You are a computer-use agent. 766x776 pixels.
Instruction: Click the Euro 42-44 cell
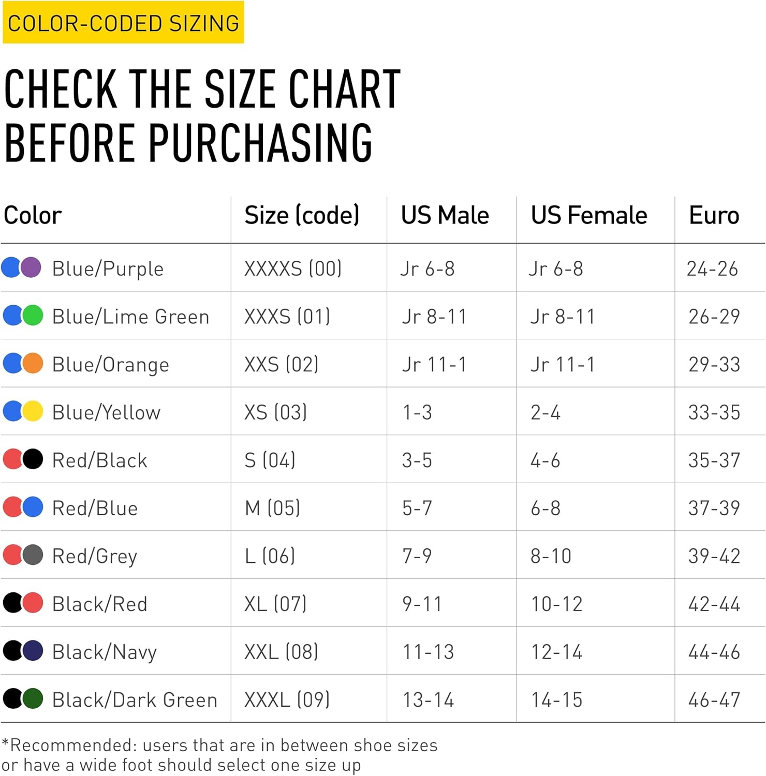(714, 604)
